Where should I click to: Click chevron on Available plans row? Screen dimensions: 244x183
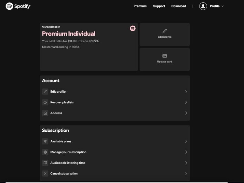coord(186,141)
